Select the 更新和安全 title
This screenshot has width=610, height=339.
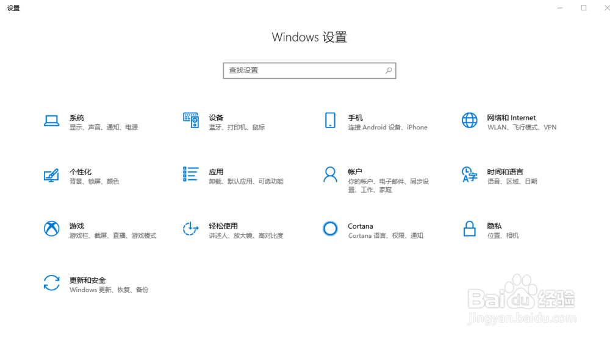coord(87,280)
